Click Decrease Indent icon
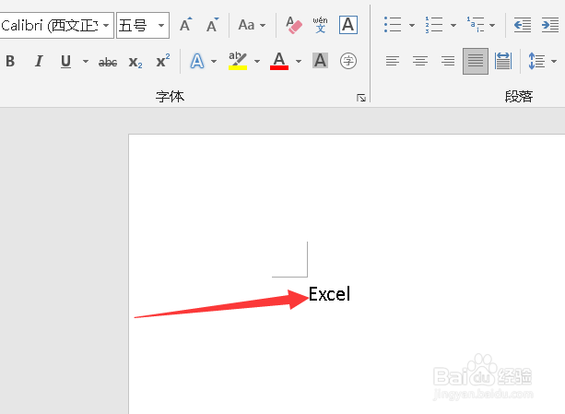 523,25
